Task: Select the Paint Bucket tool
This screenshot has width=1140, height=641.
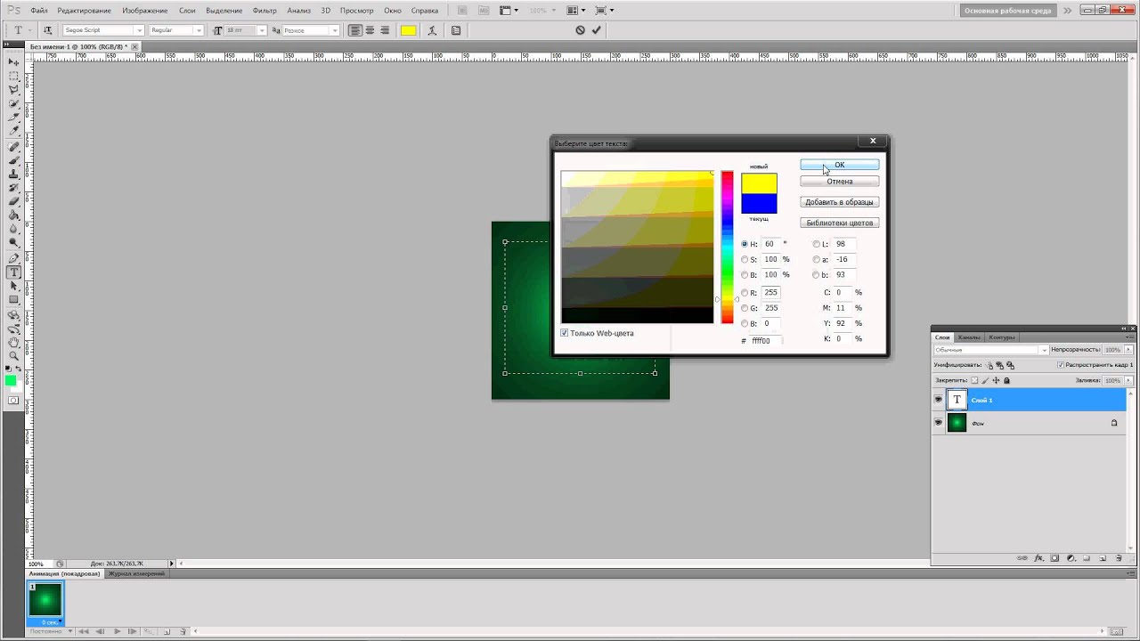Action: pos(14,215)
